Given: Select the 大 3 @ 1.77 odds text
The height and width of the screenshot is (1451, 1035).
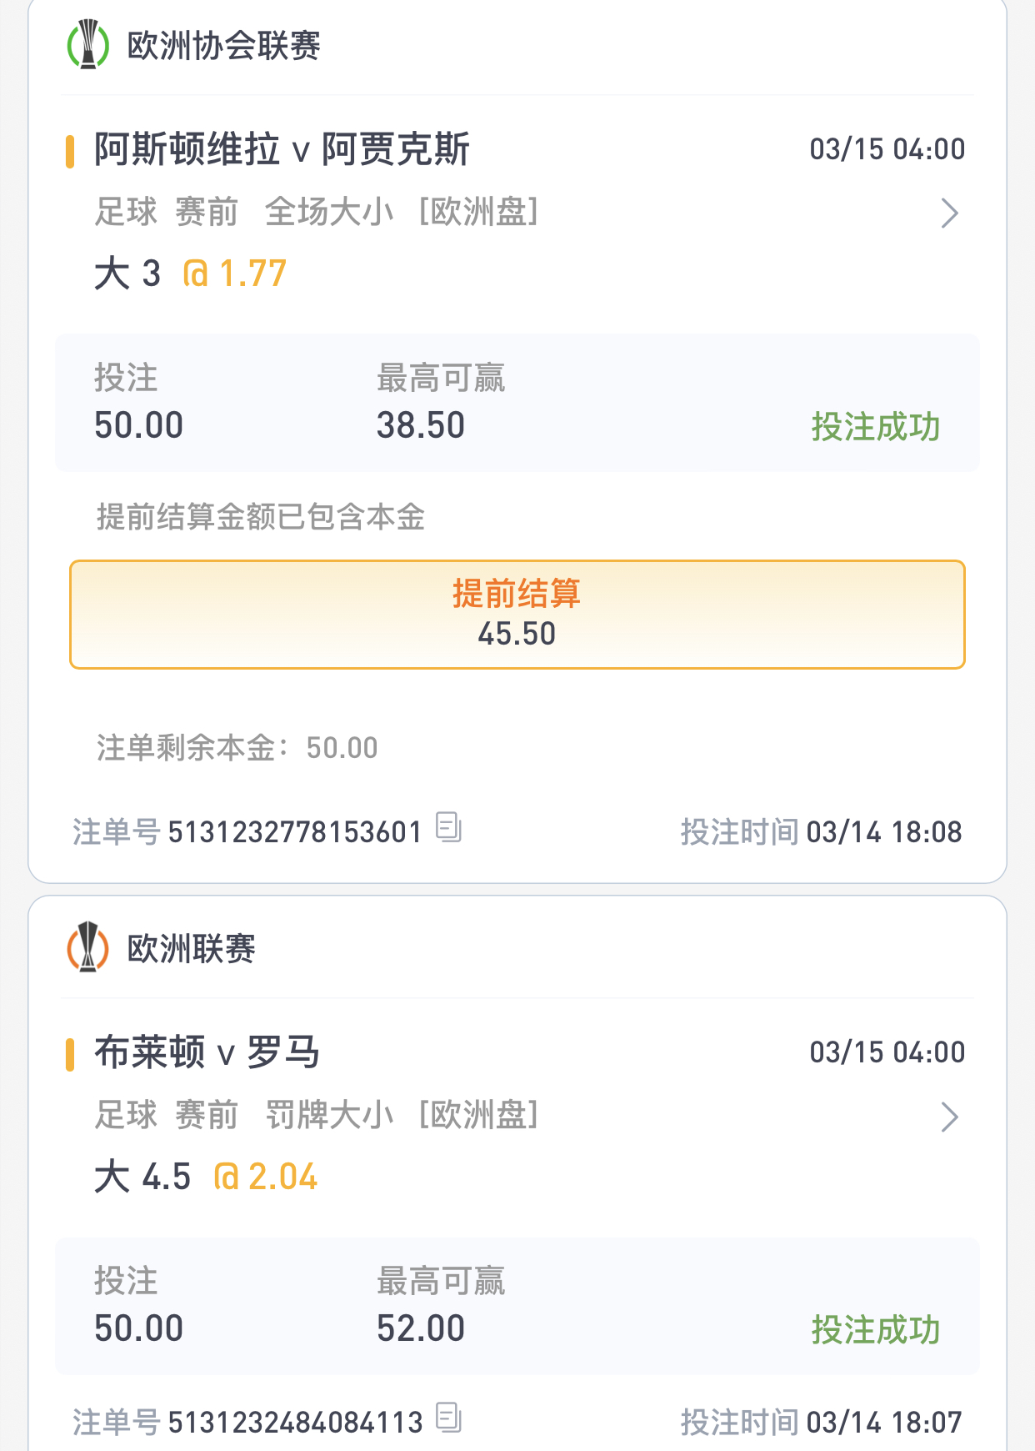Looking at the screenshot, I should point(190,274).
